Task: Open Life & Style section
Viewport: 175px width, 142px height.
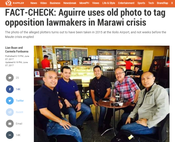Action: [x=109, y=3]
